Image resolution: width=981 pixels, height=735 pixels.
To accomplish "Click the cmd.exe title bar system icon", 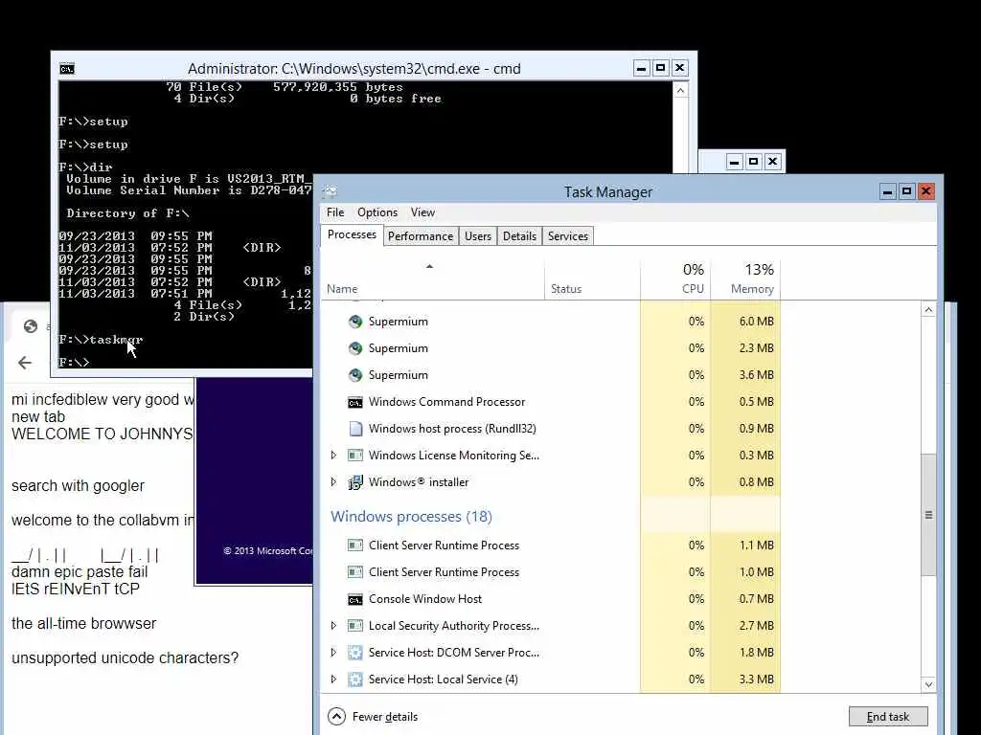I will (67, 69).
